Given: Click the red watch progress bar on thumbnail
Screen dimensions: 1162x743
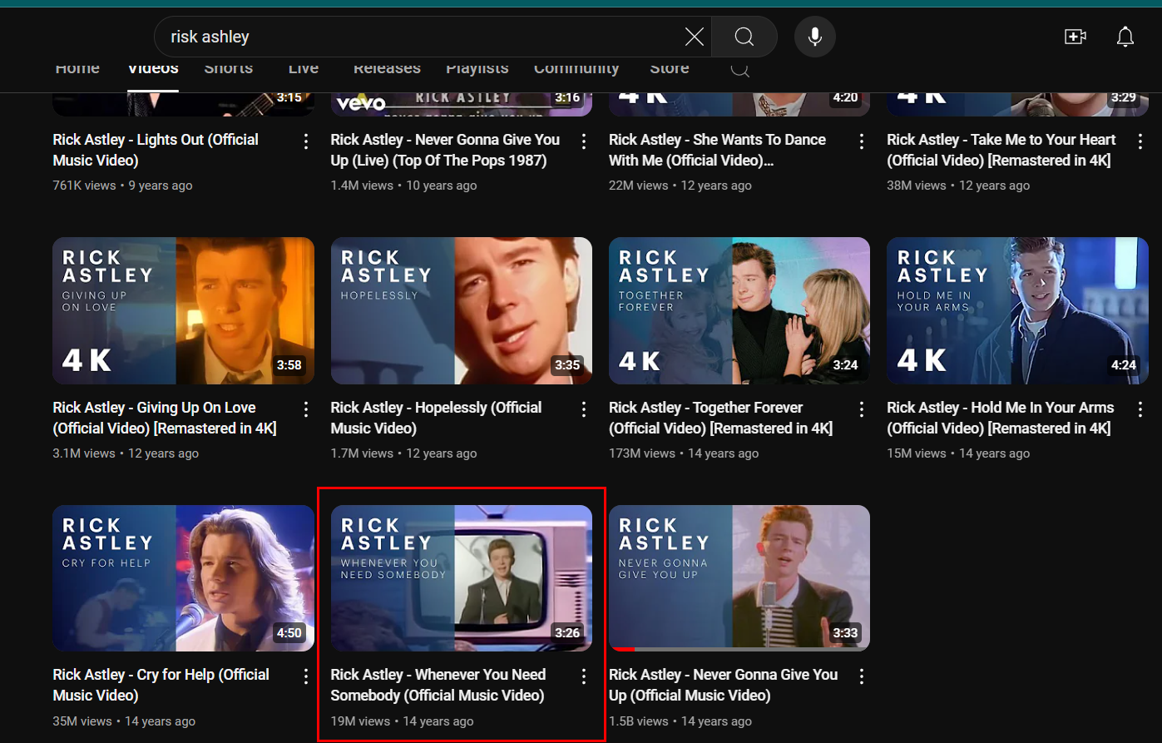Looking at the screenshot, I should click(x=622, y=649).
